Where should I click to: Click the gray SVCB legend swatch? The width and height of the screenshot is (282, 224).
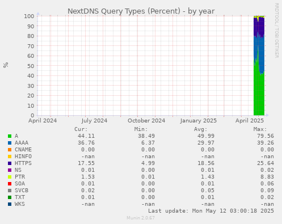point(10,191)
